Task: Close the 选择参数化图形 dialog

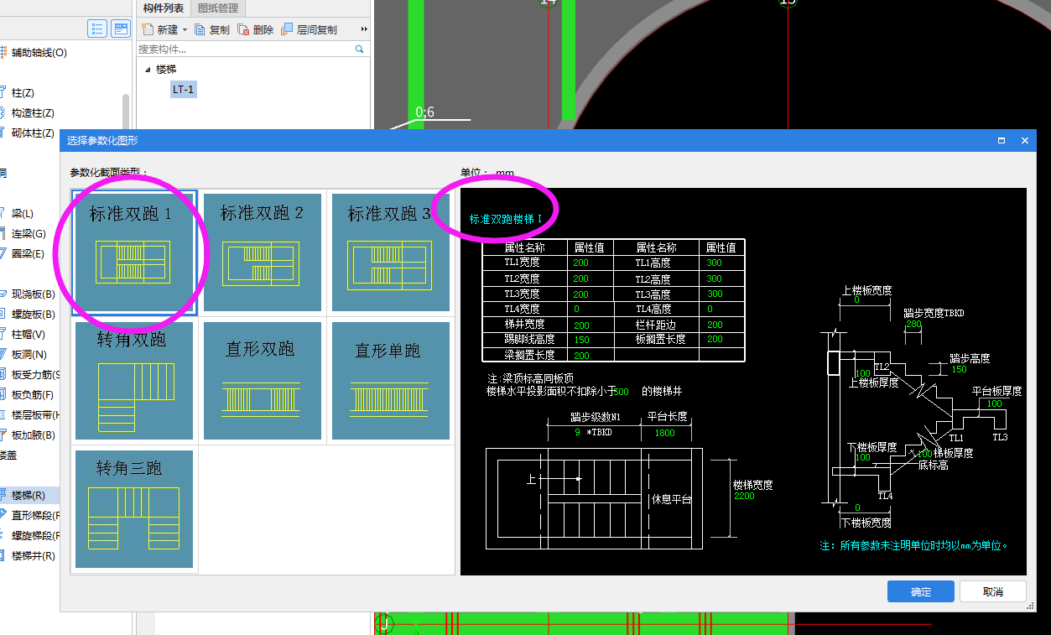Action: (1025, 141)
